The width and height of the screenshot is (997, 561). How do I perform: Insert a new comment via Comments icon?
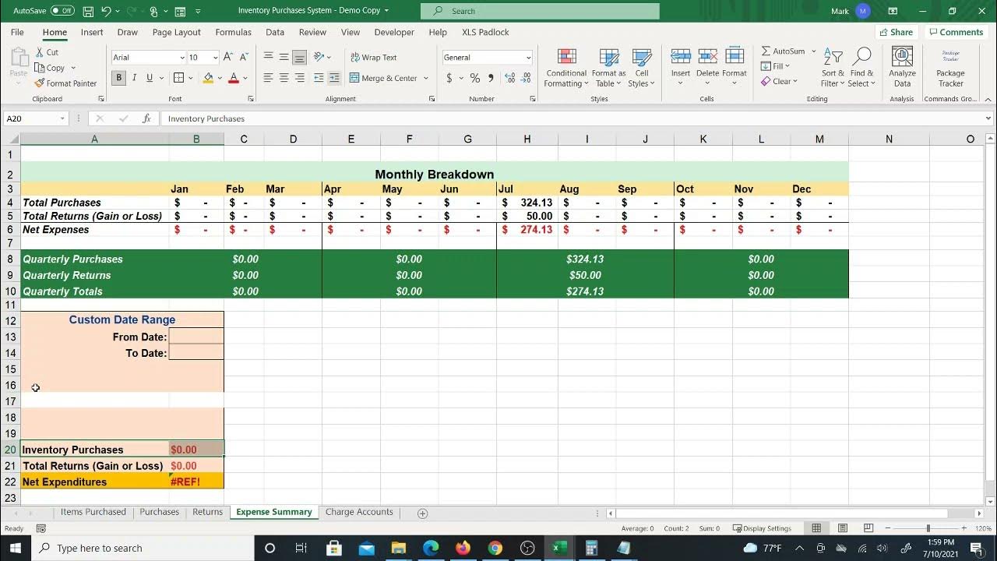956,32
